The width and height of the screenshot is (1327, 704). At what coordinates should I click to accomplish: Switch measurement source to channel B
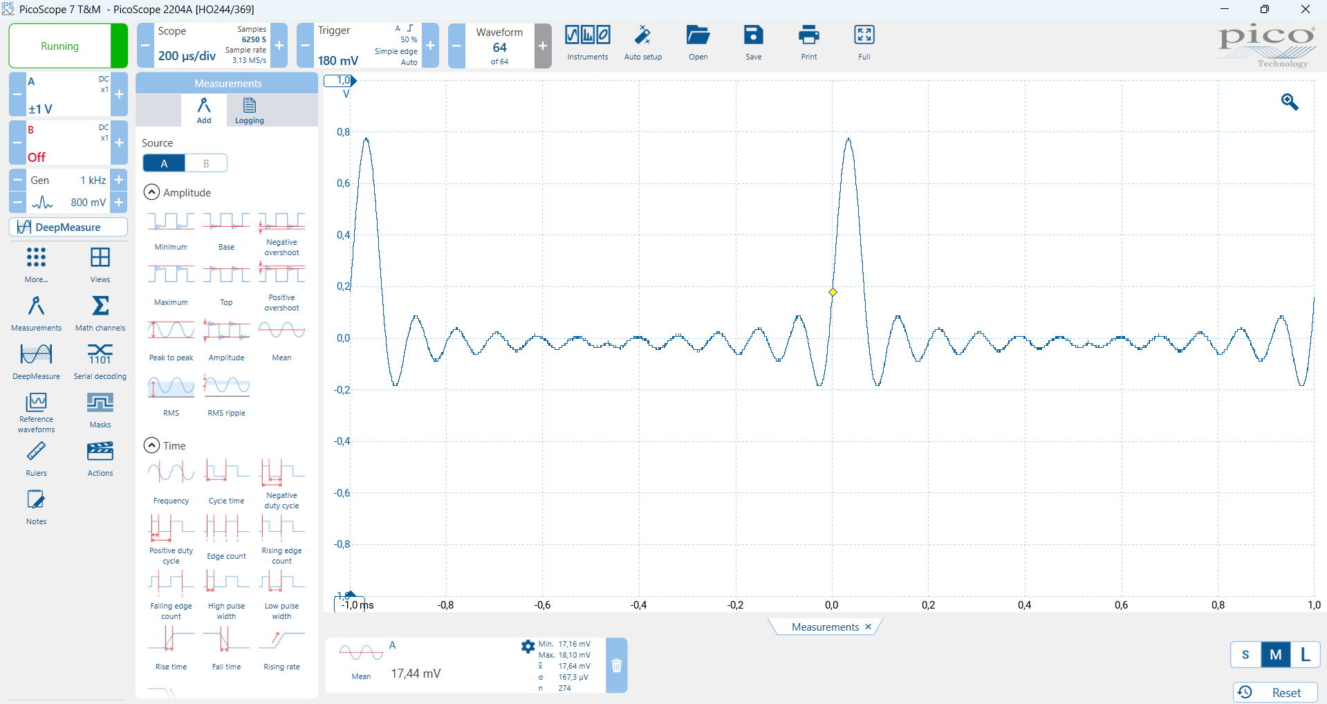[206, 163]
